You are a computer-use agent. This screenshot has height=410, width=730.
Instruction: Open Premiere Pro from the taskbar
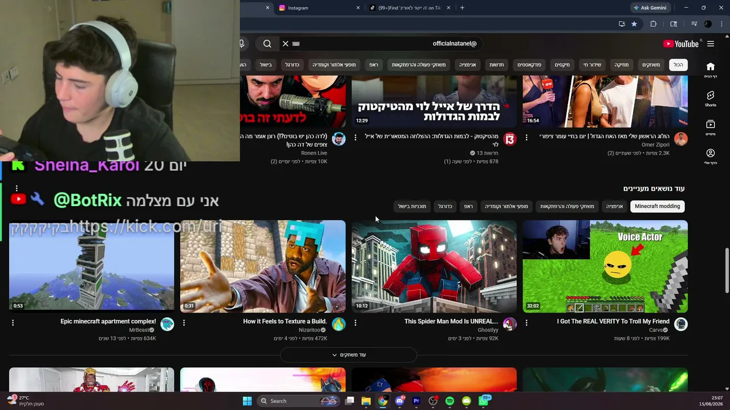[416, 401]
